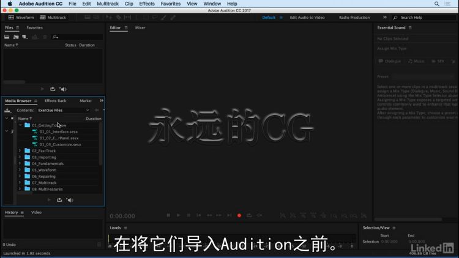
Task: Select the Lasso Selection tool in the toolbar
Action: (155, 17)
